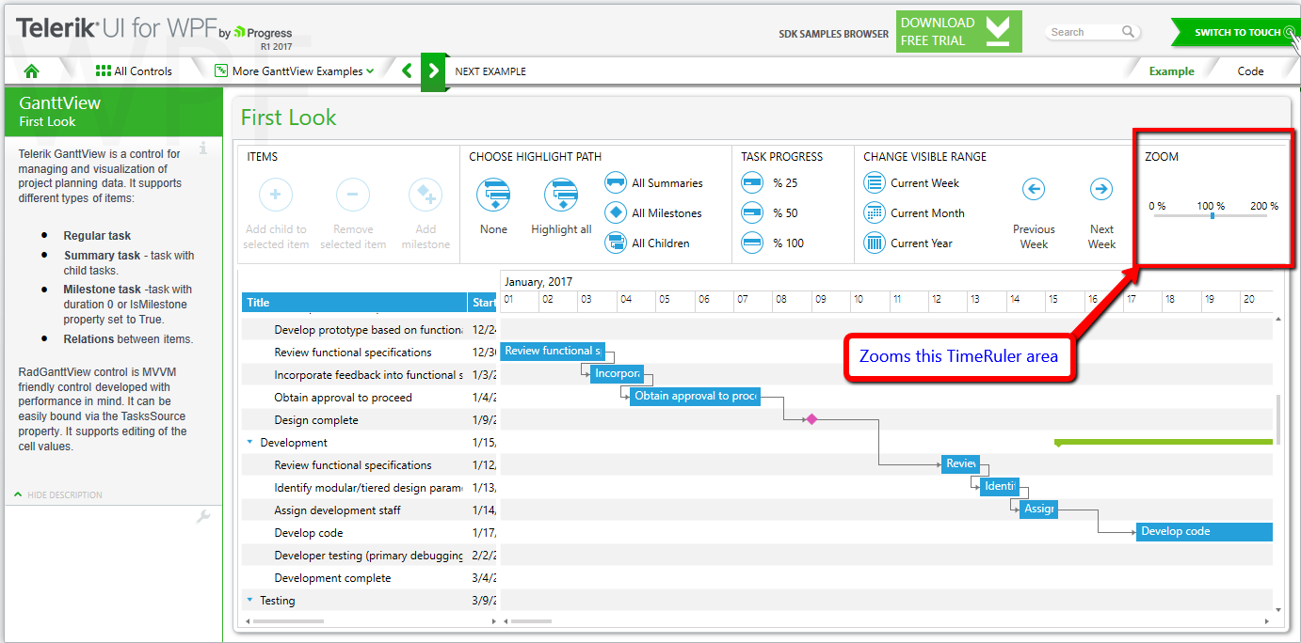Go to next example arrow
This screenshot has width=1301, height=643.
432,71
